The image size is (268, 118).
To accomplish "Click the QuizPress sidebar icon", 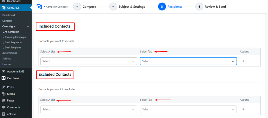I will [x=3, y=78].
